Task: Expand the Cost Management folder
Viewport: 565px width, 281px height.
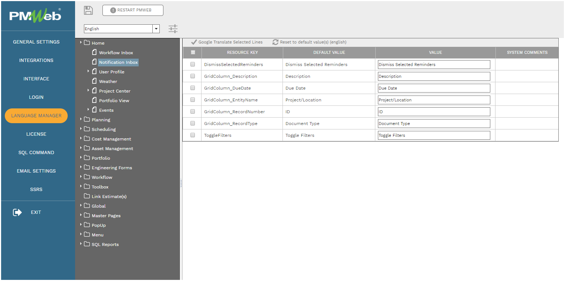Action: click(x=81, y=139)
